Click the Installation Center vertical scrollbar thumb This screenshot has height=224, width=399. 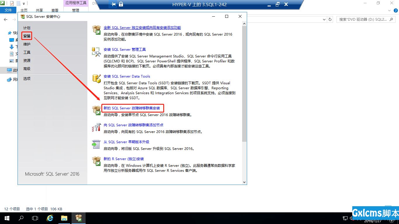point(244,84)
